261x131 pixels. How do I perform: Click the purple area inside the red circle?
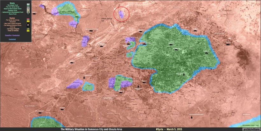tap(122, 14)
